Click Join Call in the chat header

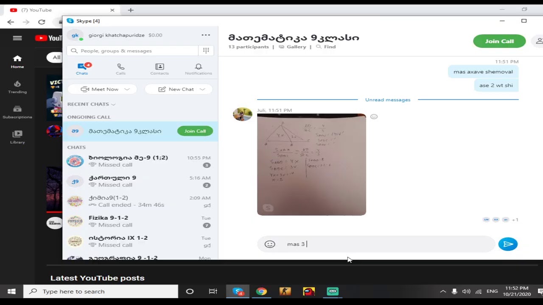[499, 41]
